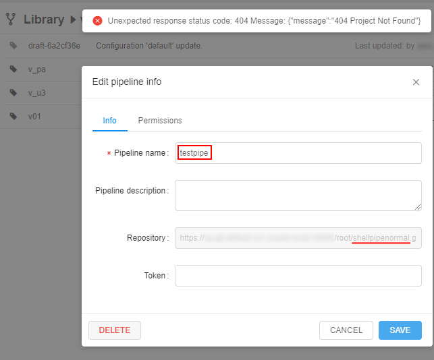The width and height of the screenshot is (434, 360).
Task: Click the Repository URL field
Action: 298,238
